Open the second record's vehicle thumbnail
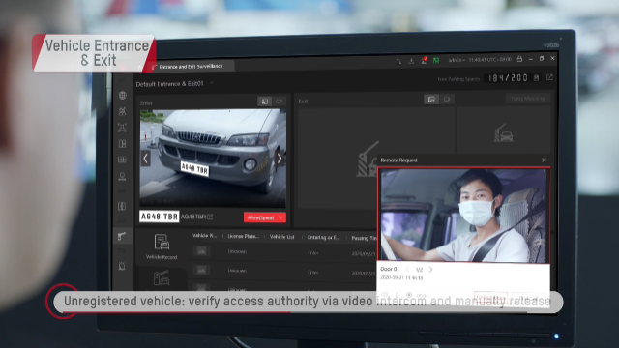The image size is (619, 348). [202, 270]
